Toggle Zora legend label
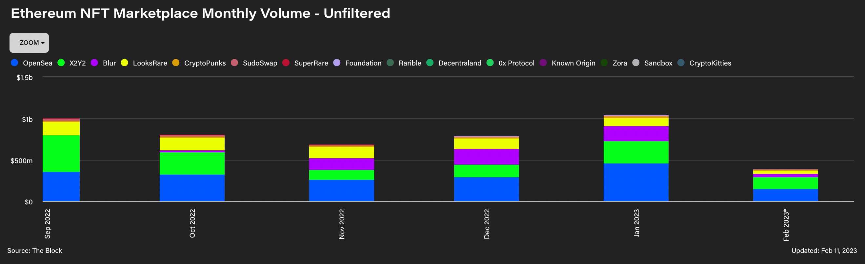The height and width of the screenshot is (264, 865). [x=619, y=63]
